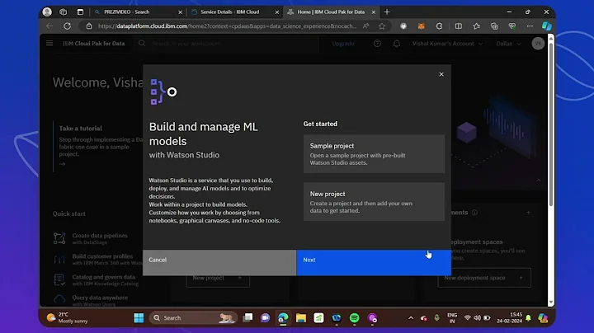The width and height of the screenshot is (594, 333).
Task: Open the browser collections icon
Action: pos(494,26)
